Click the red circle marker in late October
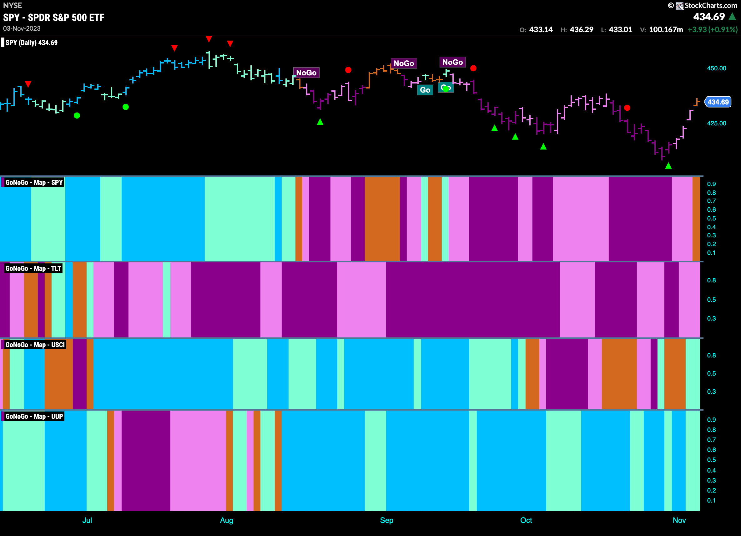This screenshot has height=536, width=741. coord(627,108)
